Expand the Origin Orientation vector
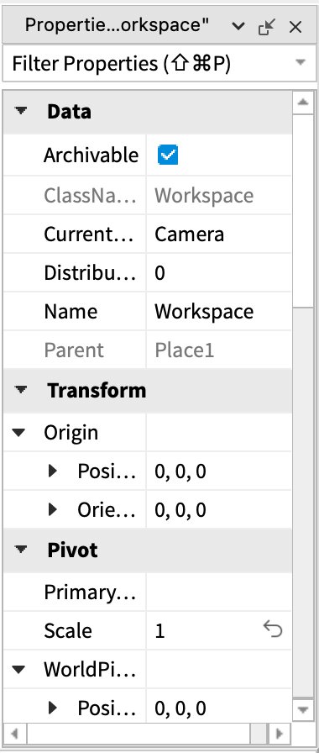319x753 pixels. pos(53,509)
